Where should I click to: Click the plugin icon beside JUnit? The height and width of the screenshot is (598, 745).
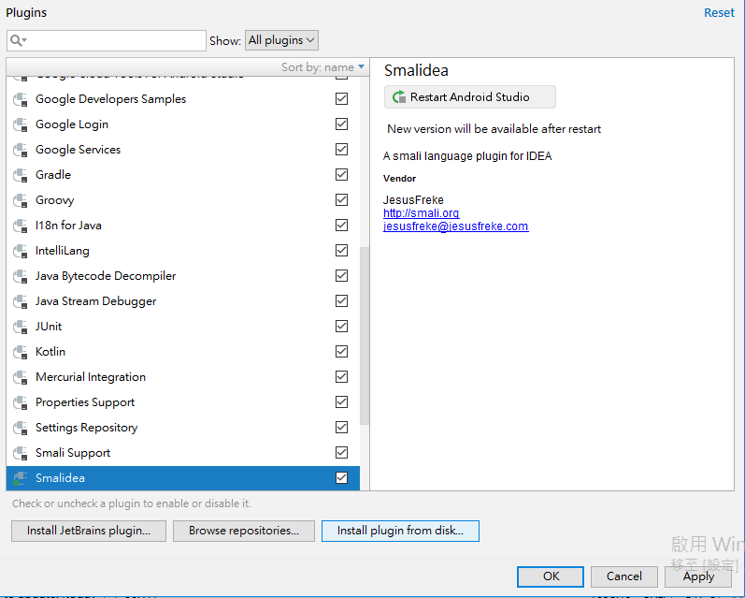click(x=21, y=326)
